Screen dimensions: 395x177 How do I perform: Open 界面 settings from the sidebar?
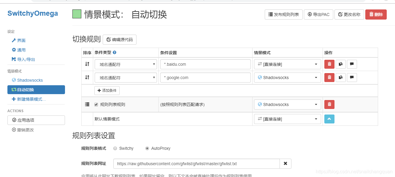20,40
